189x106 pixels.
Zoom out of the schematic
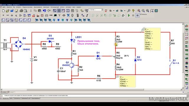[143, 11]
